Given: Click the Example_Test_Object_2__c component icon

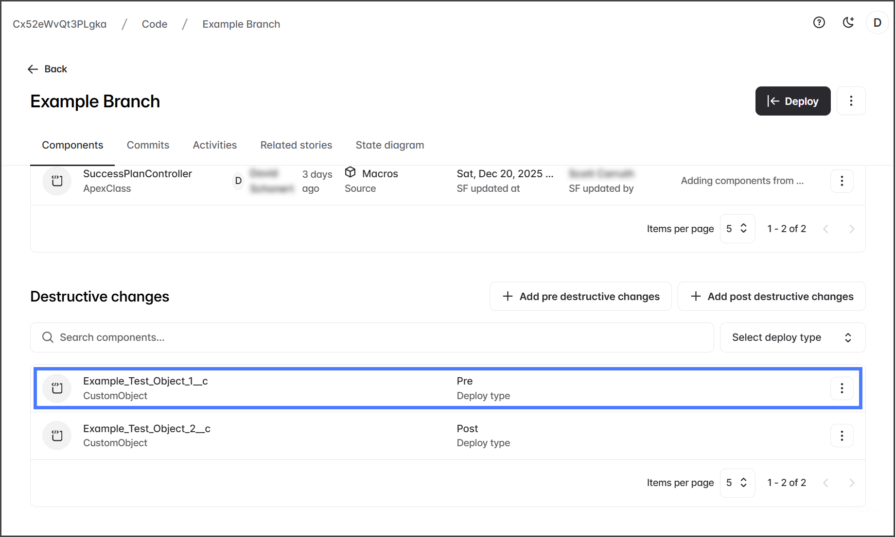Looking at the screenshot, I should point(57,436).
